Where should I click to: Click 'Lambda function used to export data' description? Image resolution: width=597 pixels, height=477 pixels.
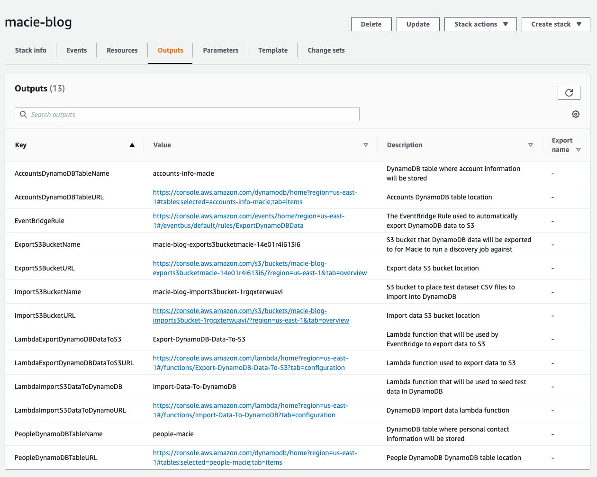pyautogui.click(x=451, y=363)
